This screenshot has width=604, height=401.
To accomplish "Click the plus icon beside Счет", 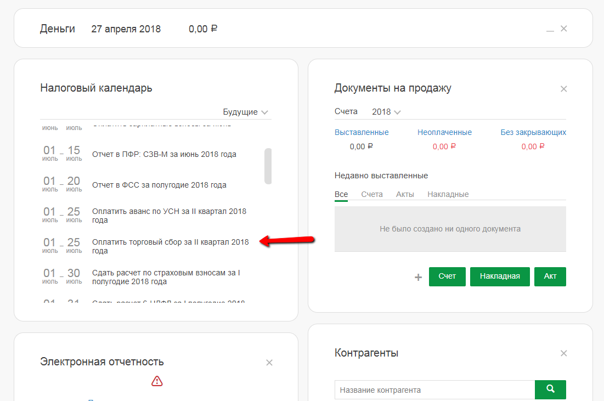I will [418, 278].
